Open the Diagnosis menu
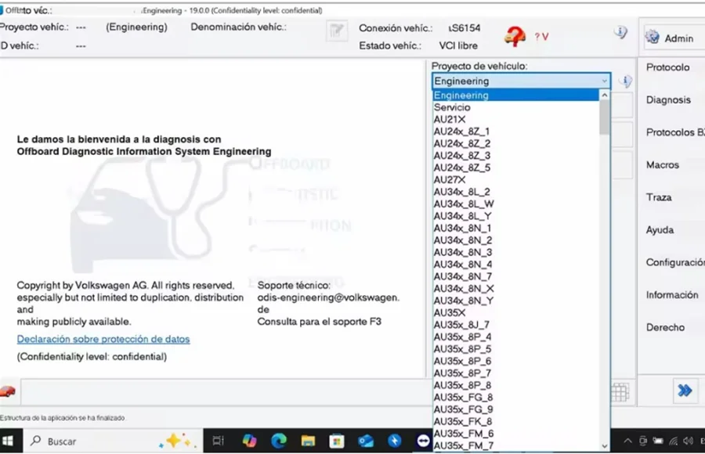The width and height of the screenshot is (705, 454). point(668,99)
